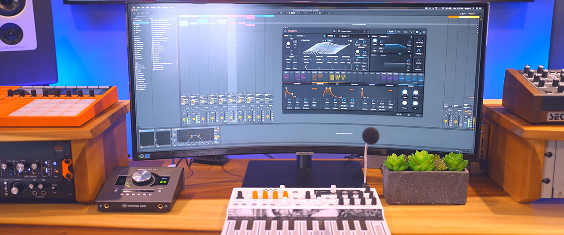Open the Engine 2 Sample type dropdown

pyautogui.click(x=345, y=36)
